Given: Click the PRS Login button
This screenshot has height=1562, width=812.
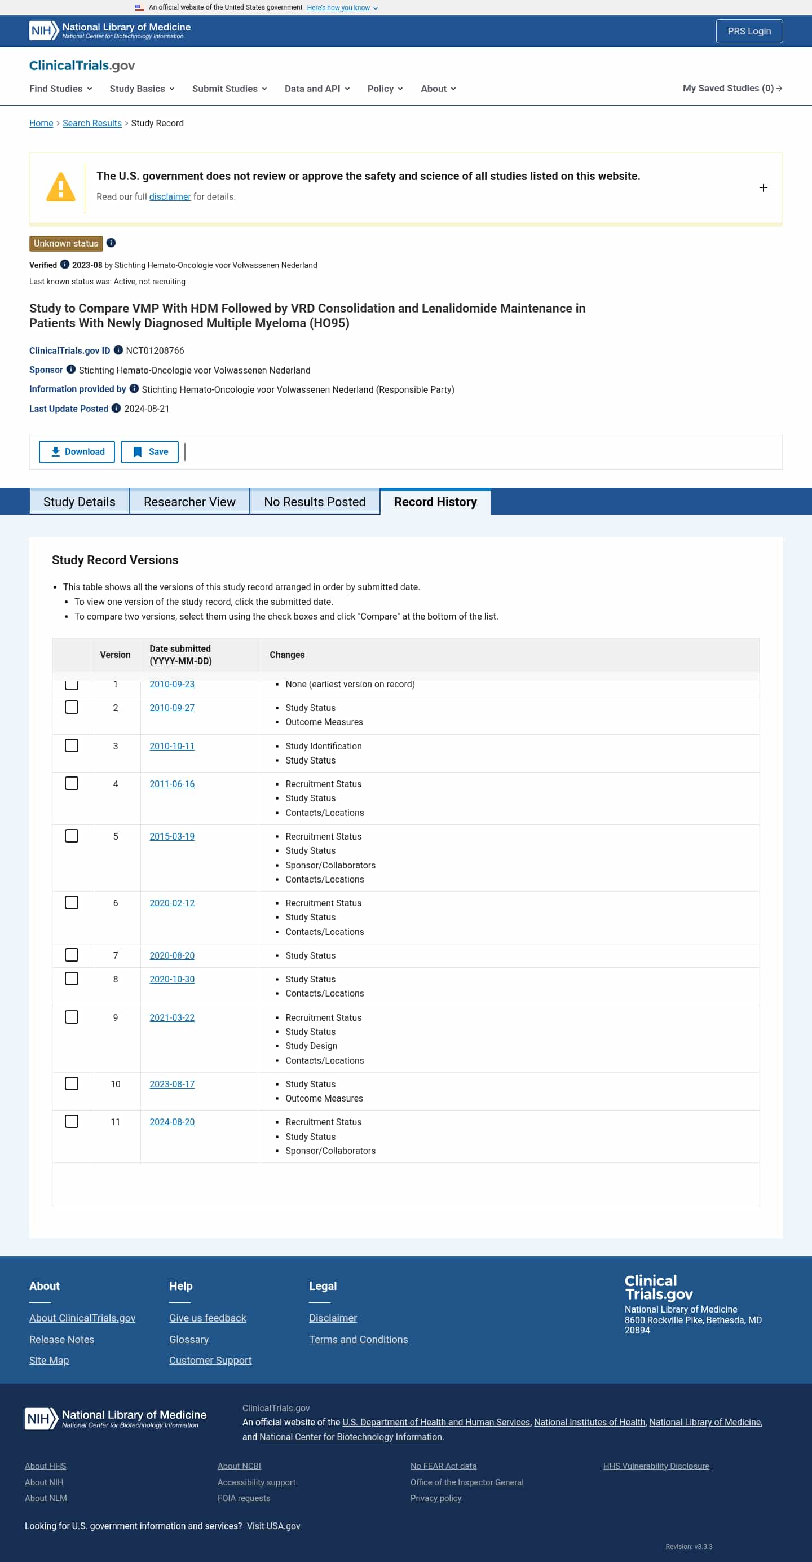Looking at the screenshot, I should coord(749,31).
